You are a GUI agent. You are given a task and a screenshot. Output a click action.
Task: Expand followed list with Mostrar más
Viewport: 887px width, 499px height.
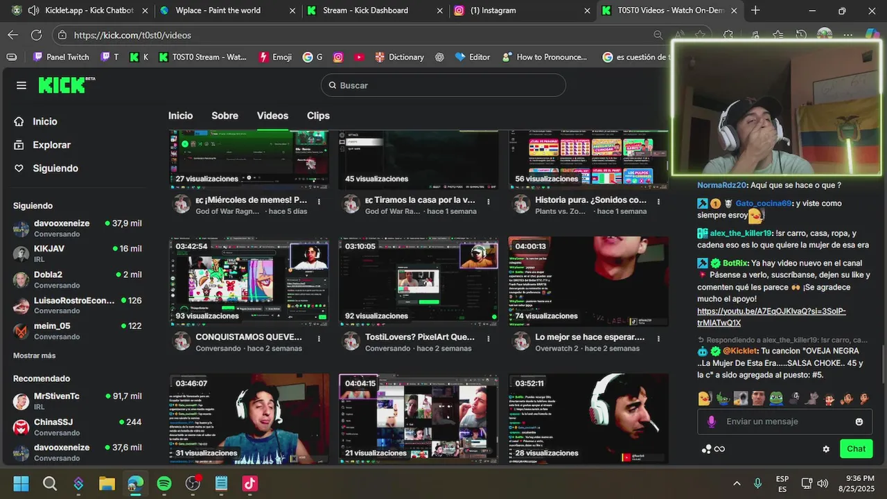pos(34,356)
